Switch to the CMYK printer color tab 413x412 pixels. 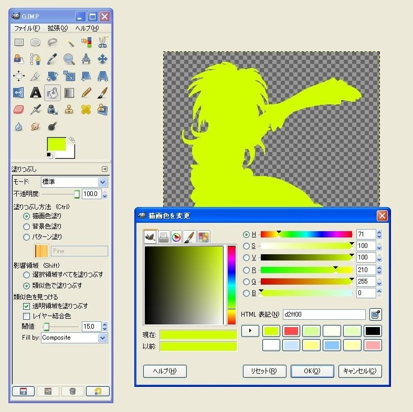point(164,237)
